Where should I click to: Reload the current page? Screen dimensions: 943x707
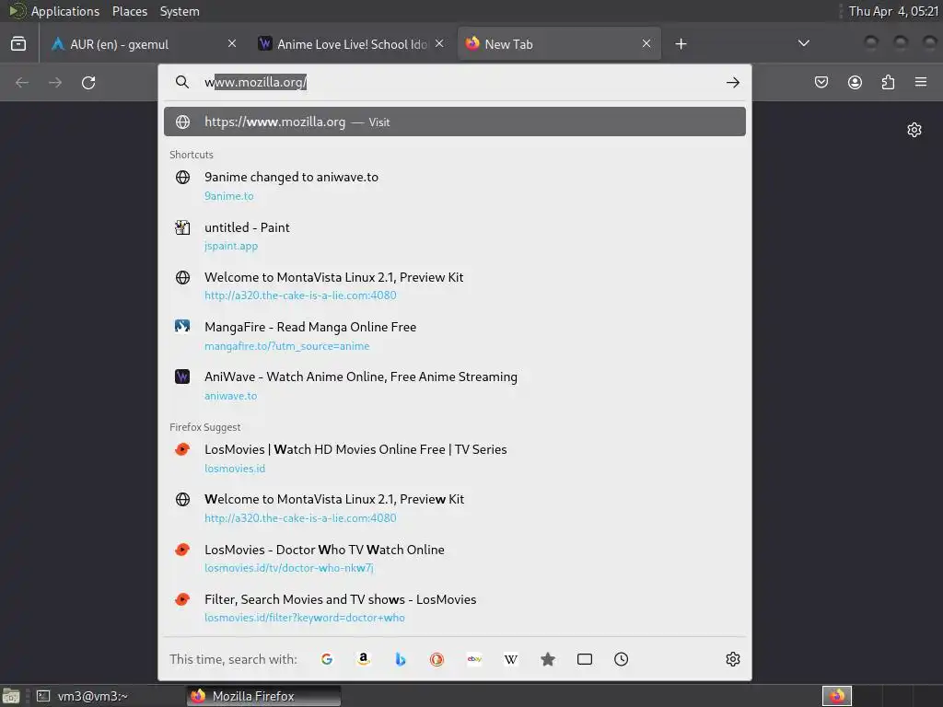pos(88,82)
